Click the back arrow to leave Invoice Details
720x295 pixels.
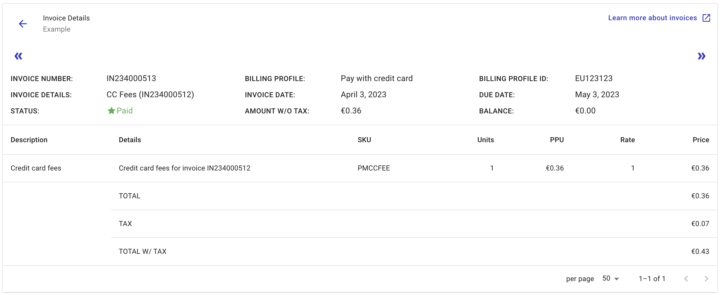click(23, 24)
